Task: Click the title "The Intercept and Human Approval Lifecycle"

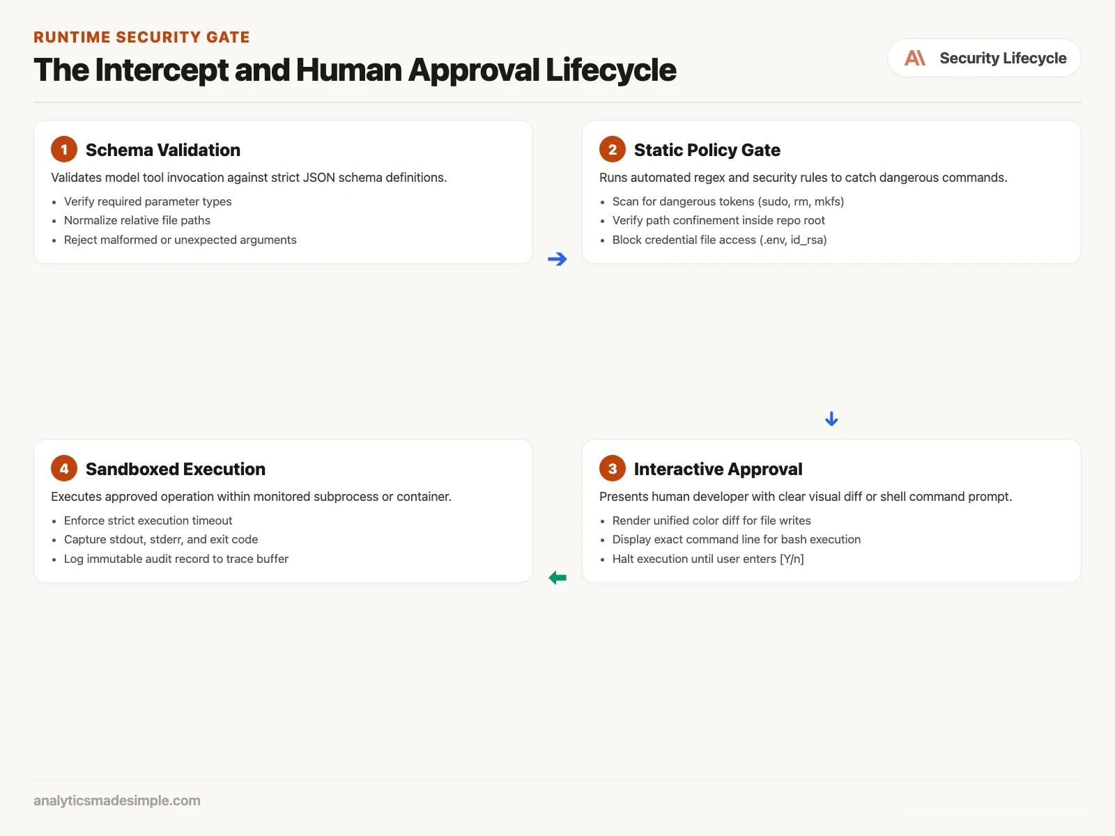Action: [x=355, y=70]
